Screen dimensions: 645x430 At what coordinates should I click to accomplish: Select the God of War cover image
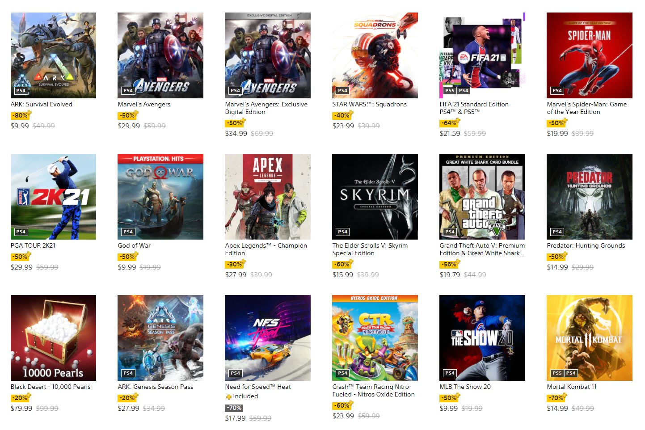(x=160, y=197)
